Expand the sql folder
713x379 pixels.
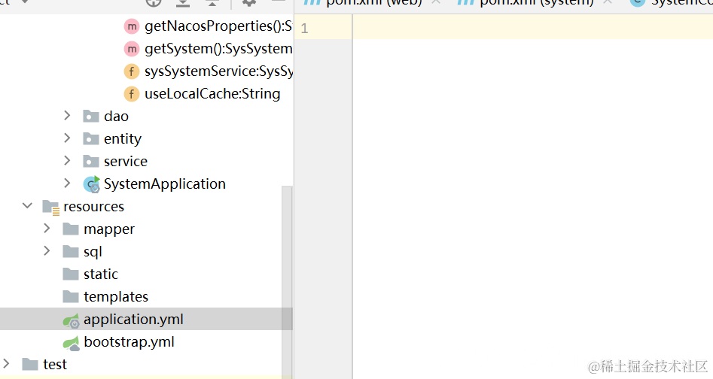coord(47,251)
